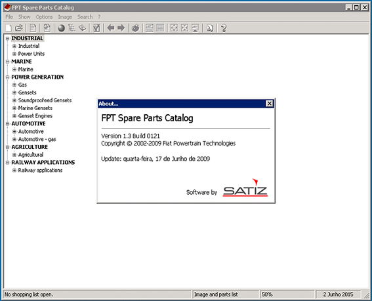Screen dimensions: 372x301
Task: Select the AUTOMOTIVE heading in tree
Action: (x=28, y=123)
